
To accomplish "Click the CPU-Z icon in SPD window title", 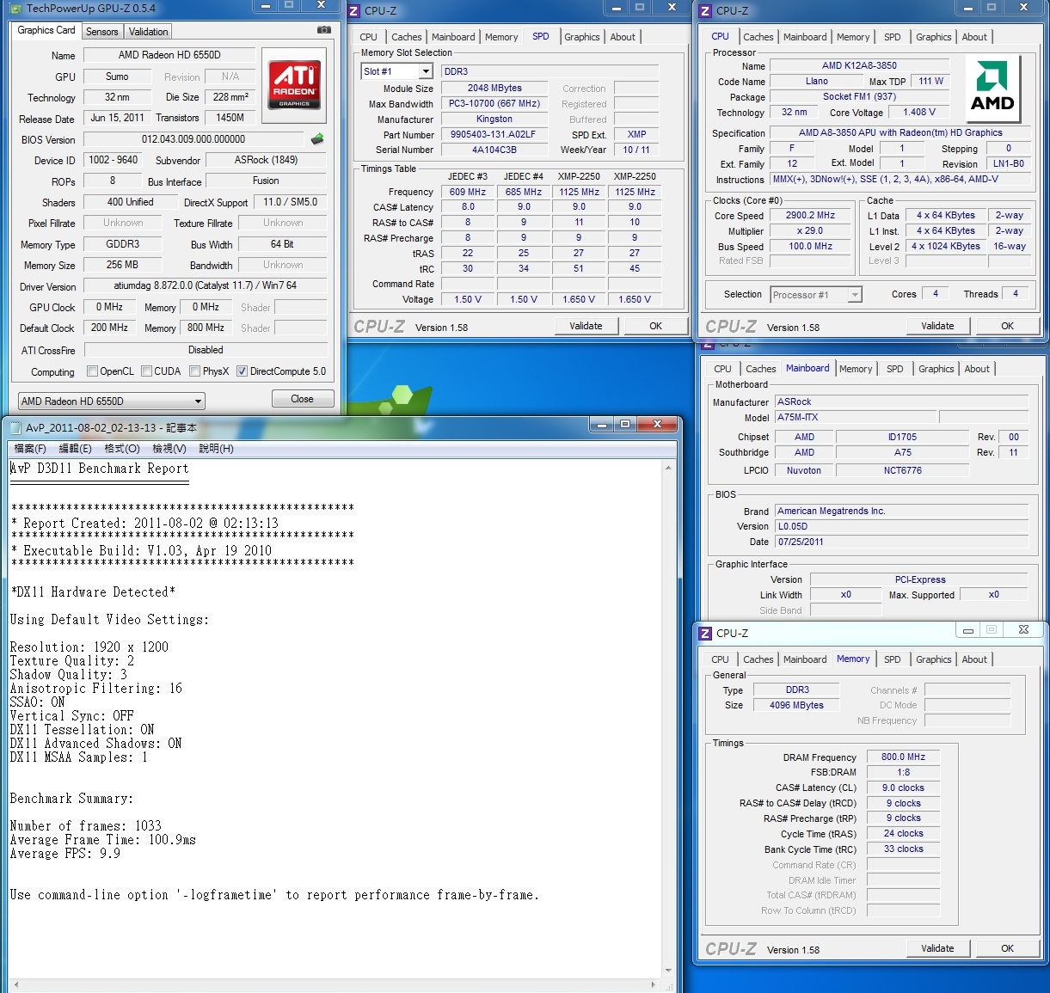I will point(354,11).
